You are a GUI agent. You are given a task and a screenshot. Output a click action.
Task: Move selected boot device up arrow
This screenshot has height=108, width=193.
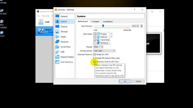111,34
